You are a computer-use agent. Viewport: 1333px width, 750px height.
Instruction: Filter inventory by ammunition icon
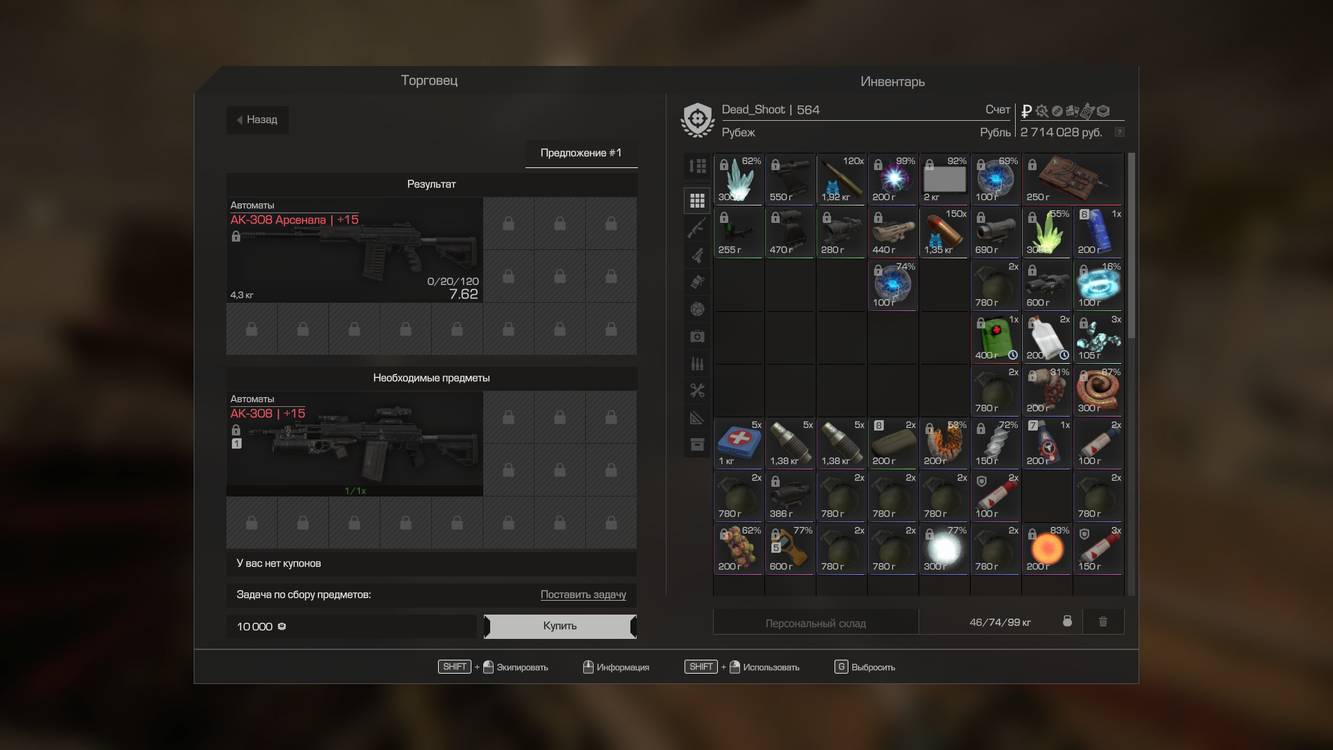coord(697,363)
